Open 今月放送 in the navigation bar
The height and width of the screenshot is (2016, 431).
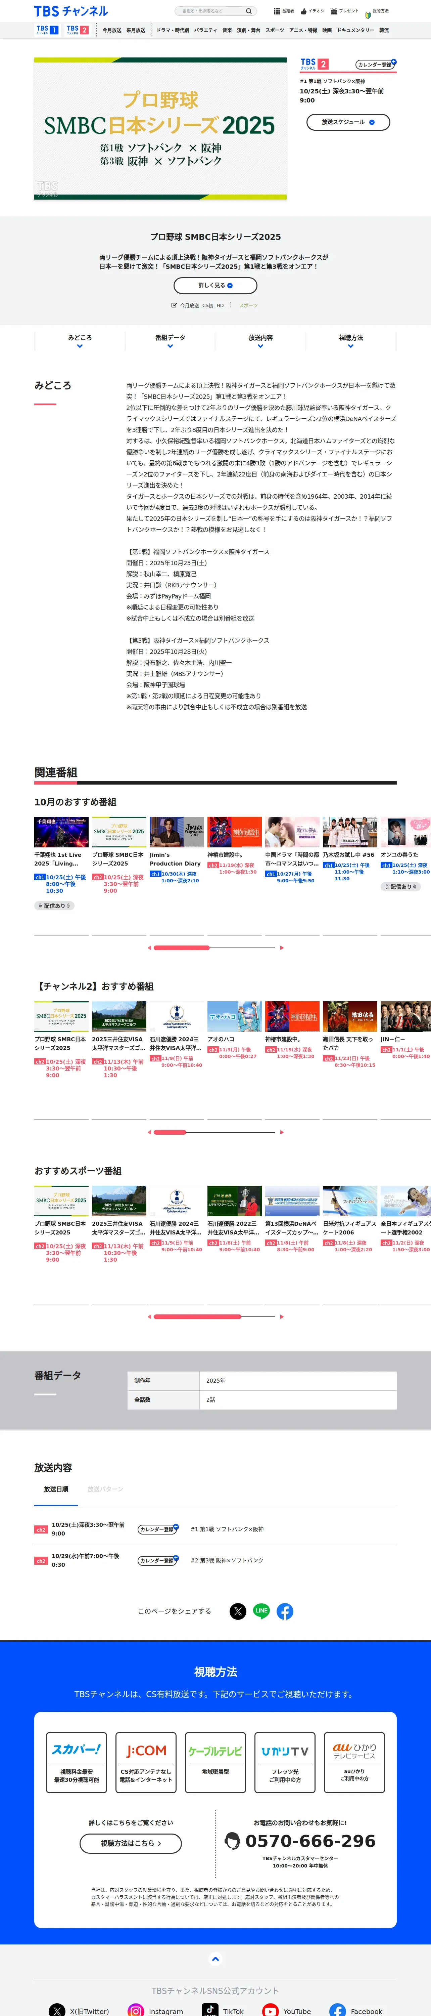[112, 31]
